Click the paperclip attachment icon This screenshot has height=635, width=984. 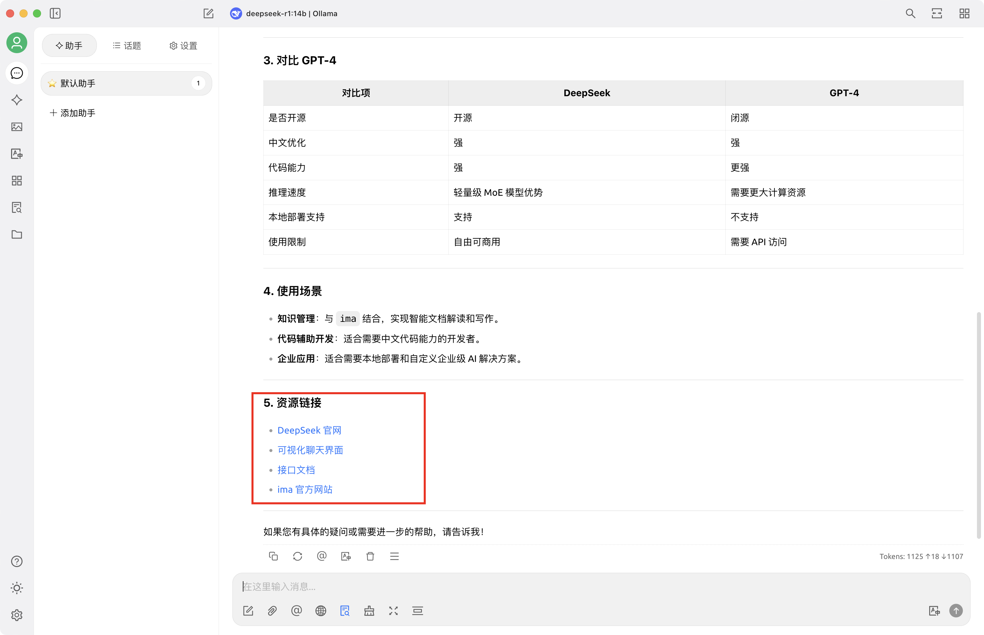point(272,611)
